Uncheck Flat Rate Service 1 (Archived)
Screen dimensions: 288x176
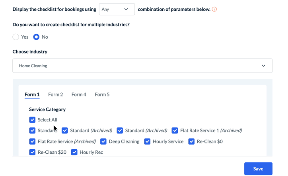coord(175,131)
